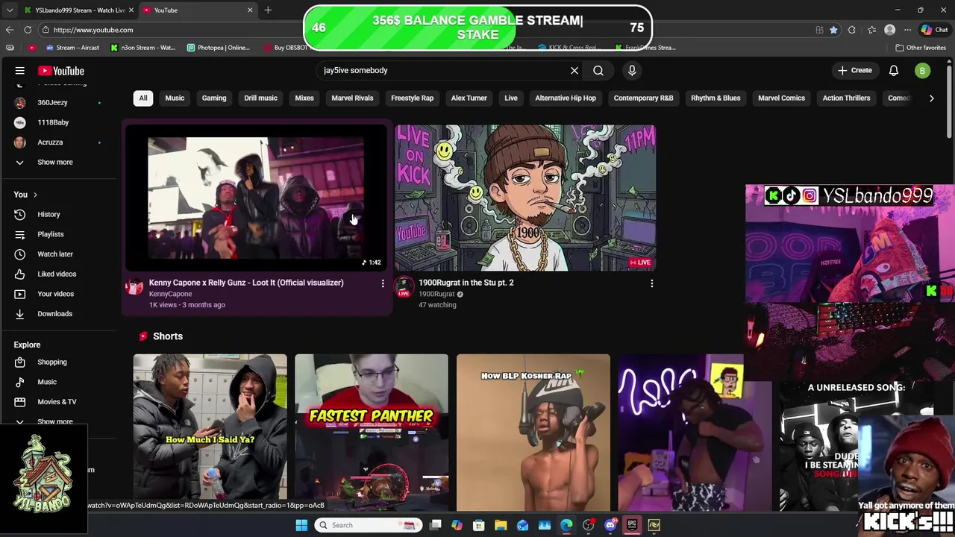Screen dimensions: 955x537
Task: Select the Drill music filter chip
Action: [x=260, y=98]
